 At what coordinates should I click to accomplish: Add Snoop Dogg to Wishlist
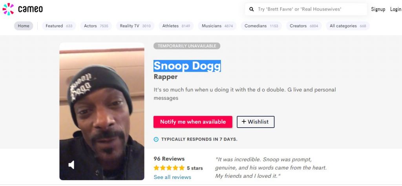pyautogui.click(x=256, y=122)
